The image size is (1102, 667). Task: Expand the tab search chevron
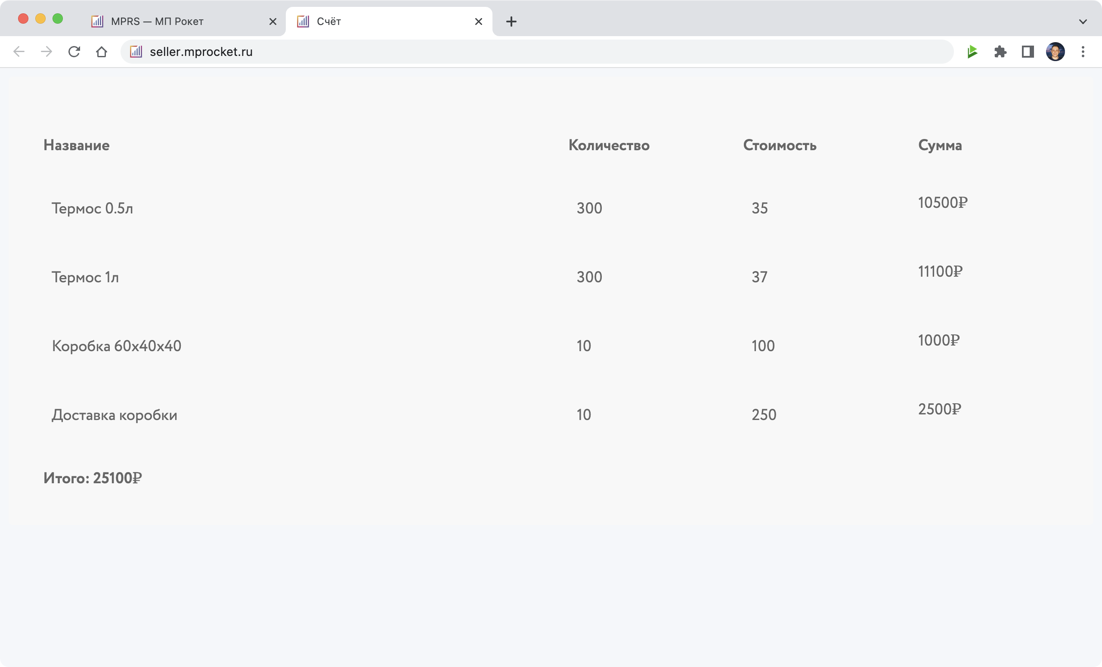(x=1083, y=22)
